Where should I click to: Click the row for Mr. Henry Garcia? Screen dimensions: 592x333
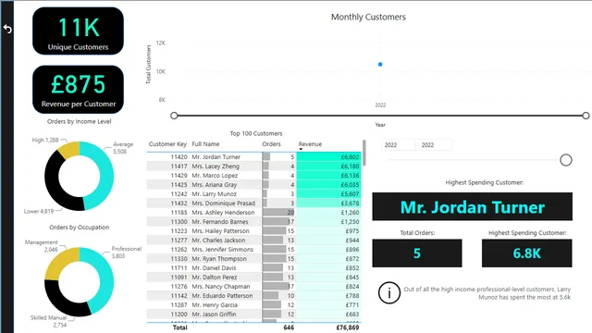click(x=253, y=305)
